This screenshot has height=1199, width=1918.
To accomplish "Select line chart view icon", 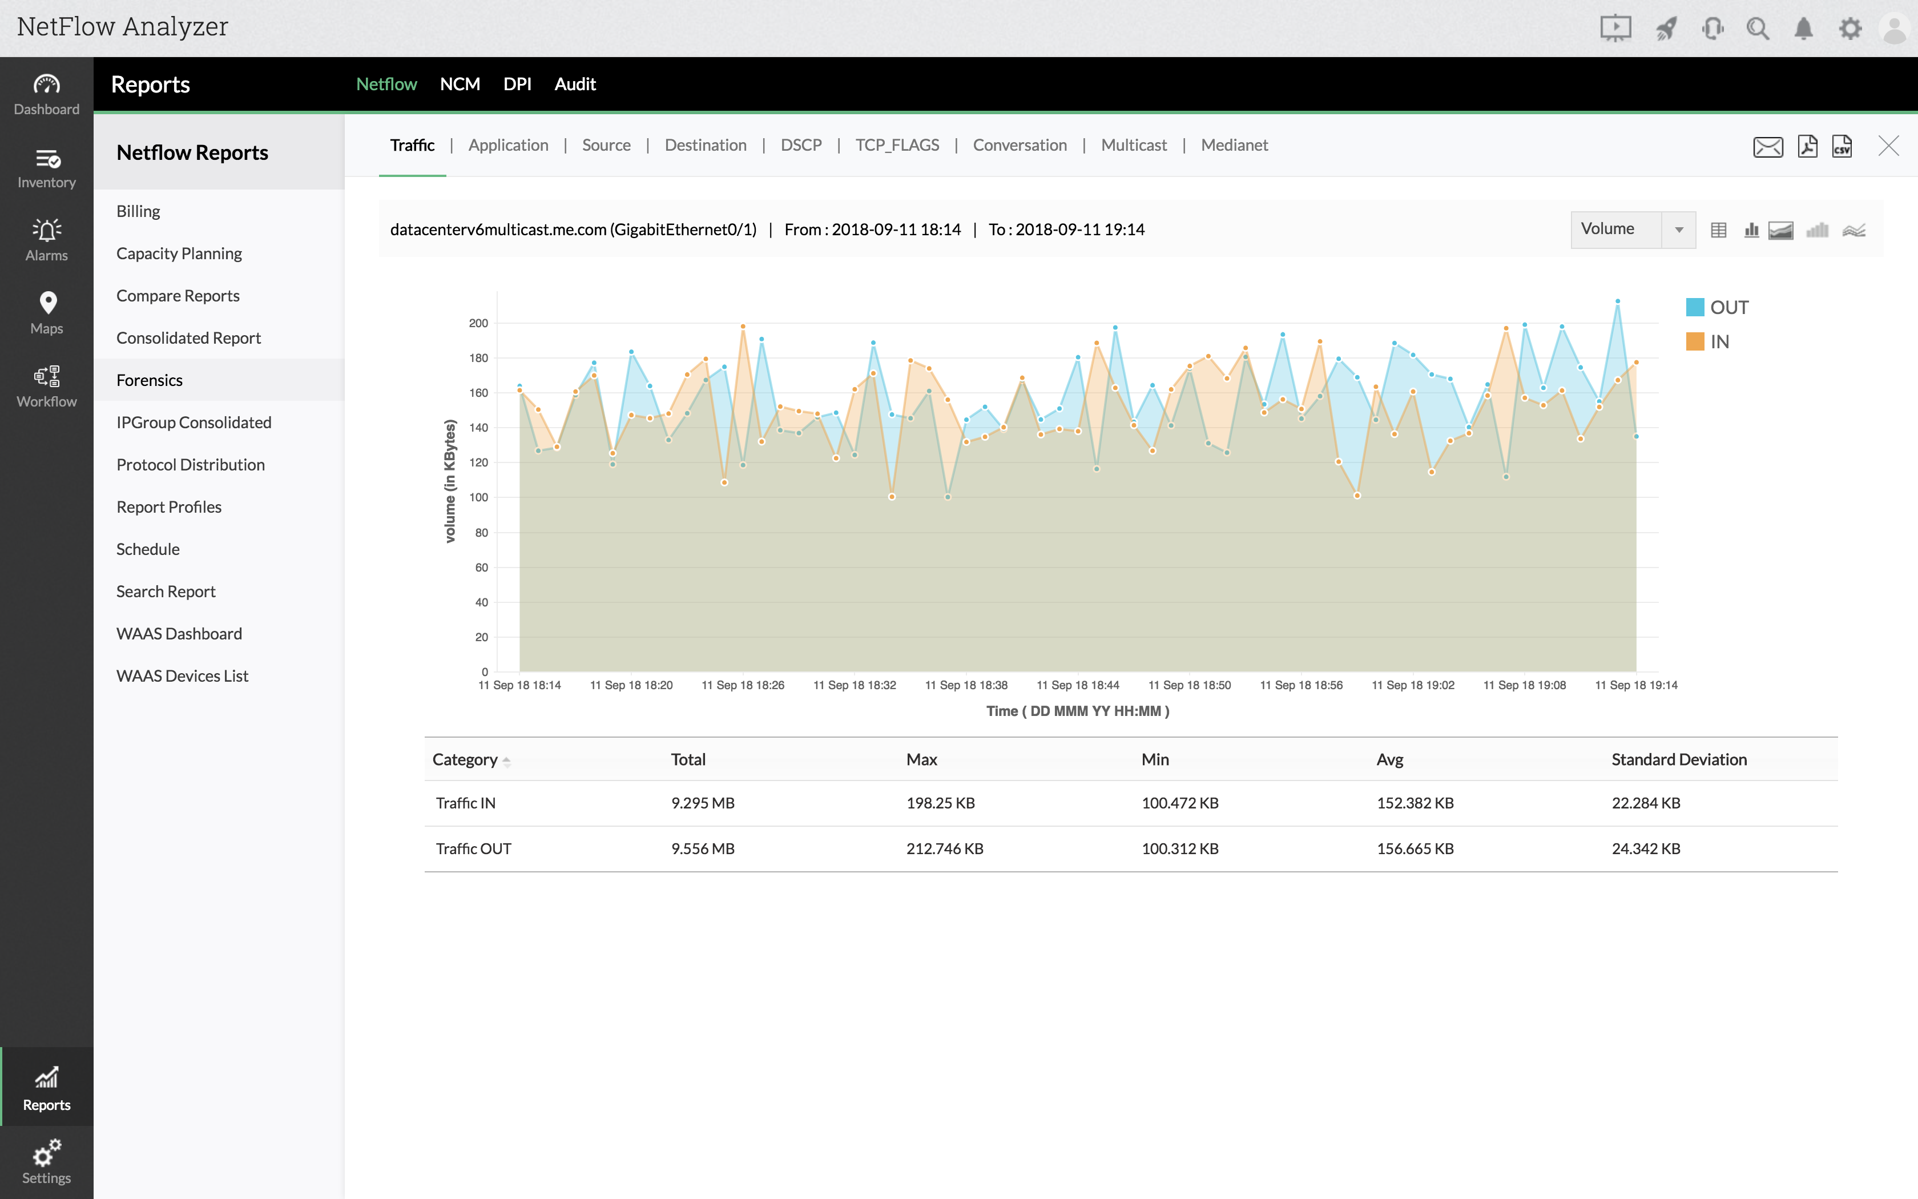I will tap(1854, 230).
